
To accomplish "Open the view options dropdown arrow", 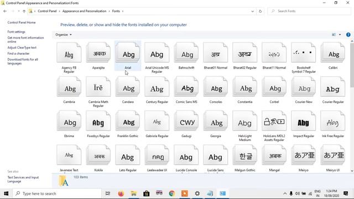I will pos(340,34).
